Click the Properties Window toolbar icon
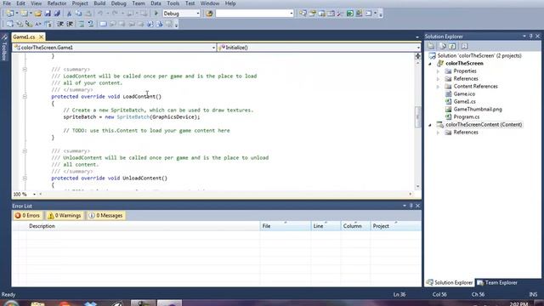Viewport: 544px width, 306px height. [312, 14]
